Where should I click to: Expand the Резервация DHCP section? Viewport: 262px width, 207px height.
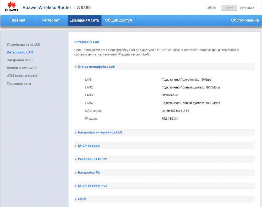click(92, 159)
